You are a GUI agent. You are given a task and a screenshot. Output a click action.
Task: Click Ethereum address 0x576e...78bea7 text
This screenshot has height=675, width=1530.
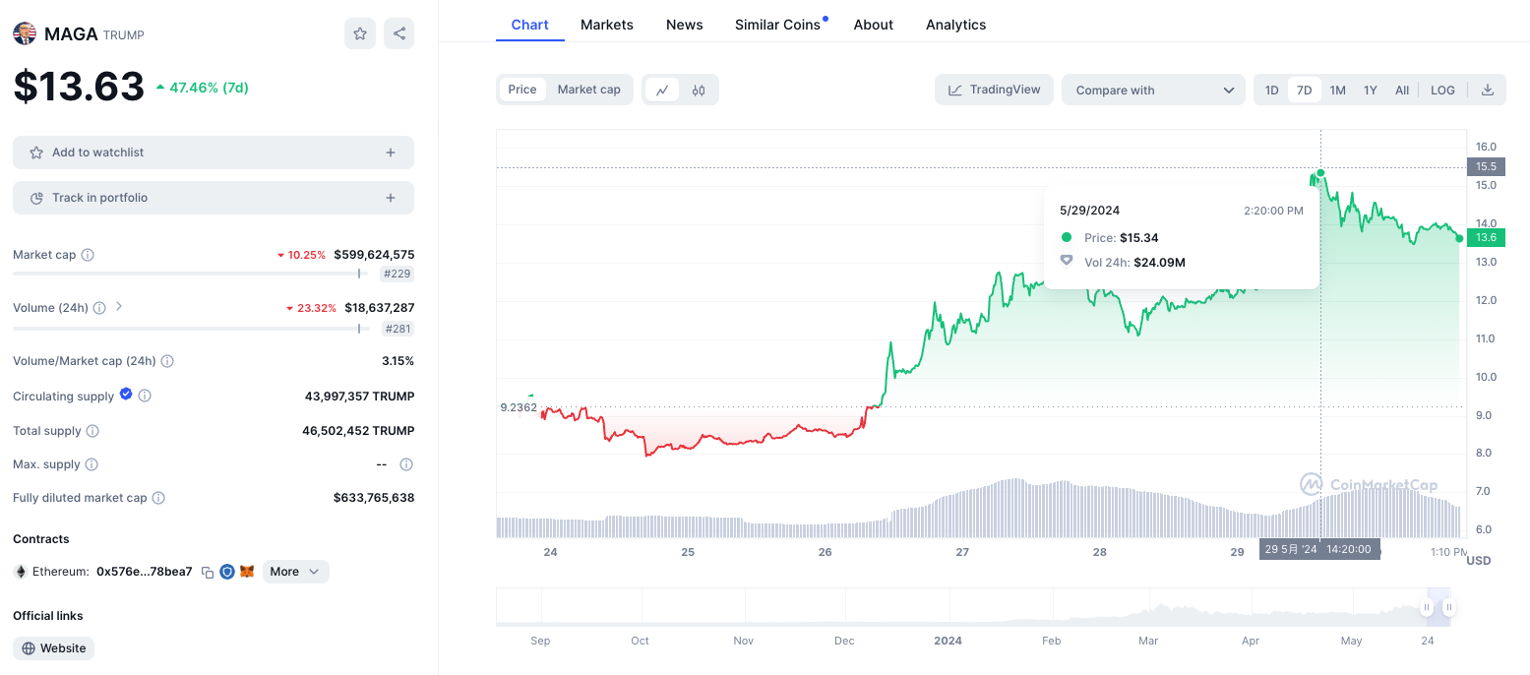(x=145, y=572)
